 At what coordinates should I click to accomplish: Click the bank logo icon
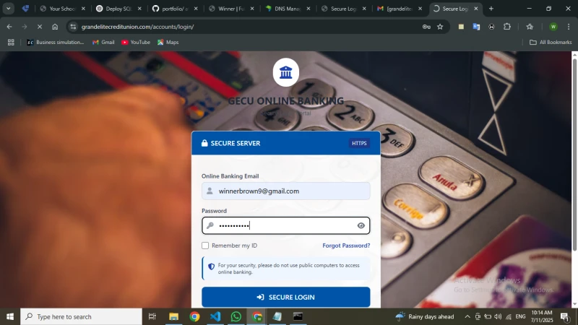click(x=285, y=72)
